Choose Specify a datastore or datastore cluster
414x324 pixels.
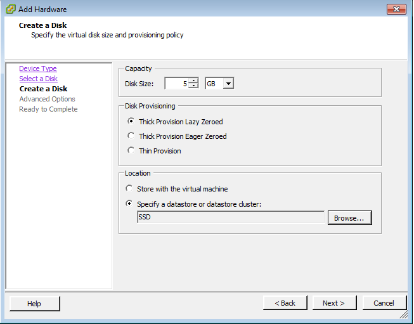click(129, 204)
